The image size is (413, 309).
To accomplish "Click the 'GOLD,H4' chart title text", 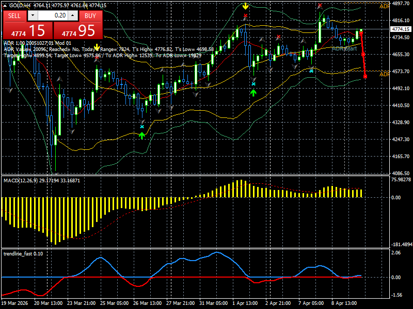I will 20,6.
